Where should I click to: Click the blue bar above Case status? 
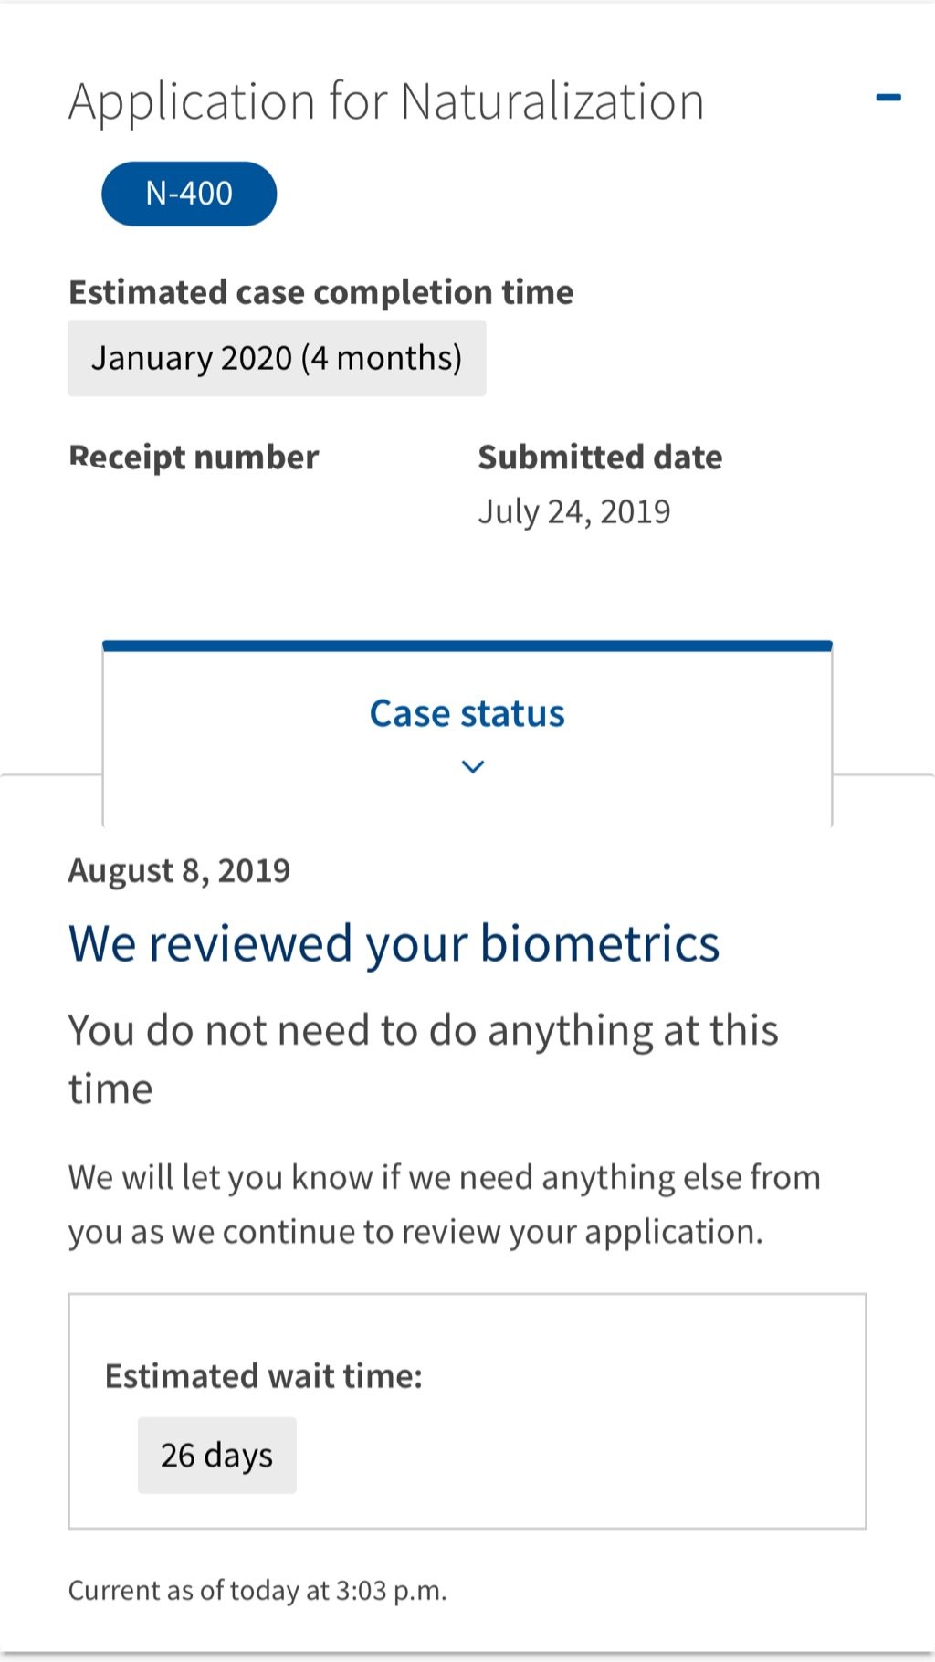coord(467,646)
